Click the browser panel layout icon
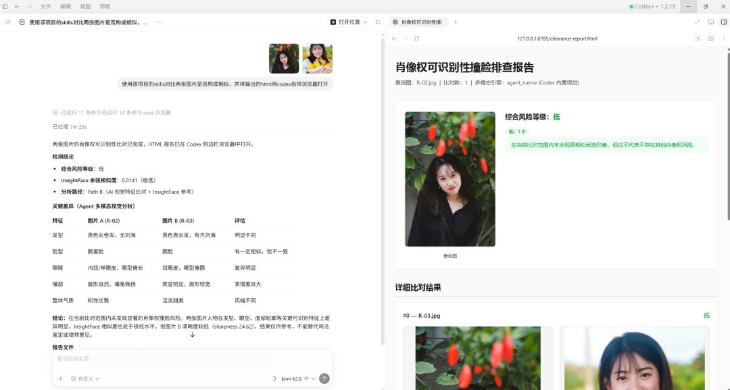 pos(711,22)
